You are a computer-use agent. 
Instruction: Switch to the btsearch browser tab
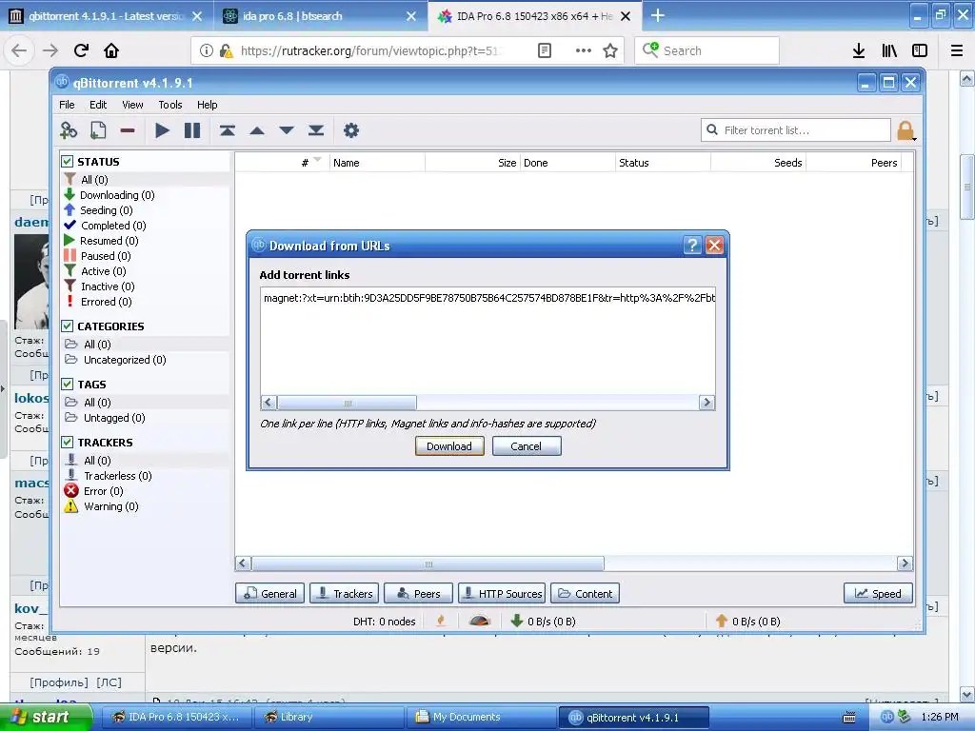pos(321,15)
